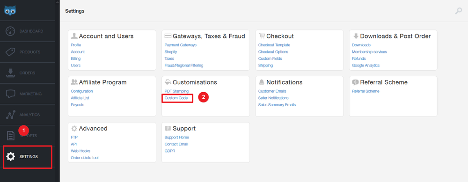The width and height of the screenshot is (468, 182).
Task: Open the Shopify link
Action: [171, 52]
